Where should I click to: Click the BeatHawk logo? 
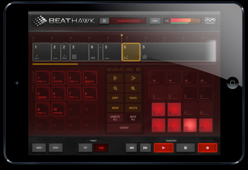pyautogui.click(x=64, y=21)
